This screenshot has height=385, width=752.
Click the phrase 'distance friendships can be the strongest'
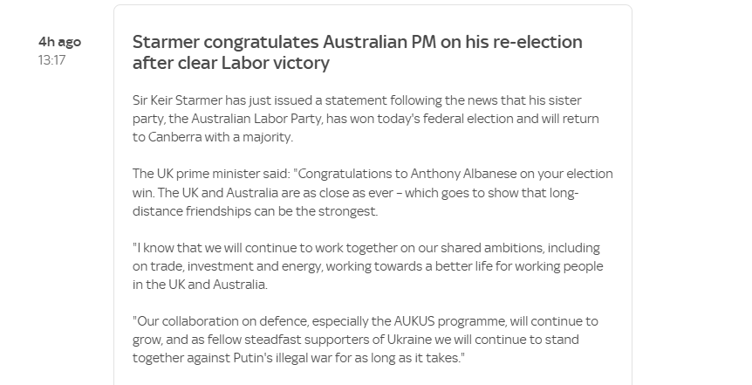pos(255,211)
